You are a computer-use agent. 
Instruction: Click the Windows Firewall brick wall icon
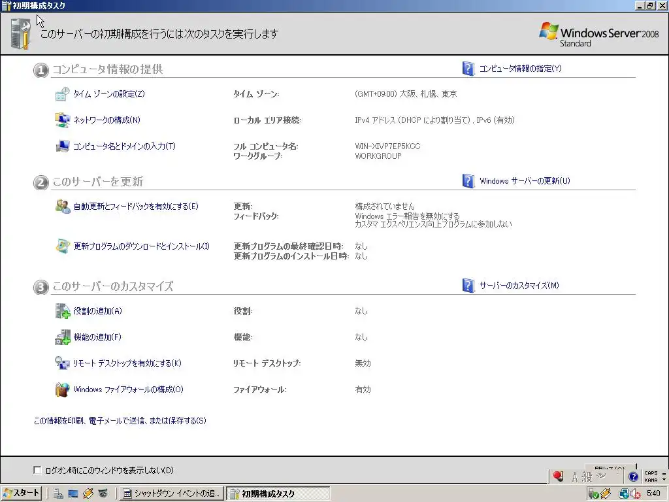[x=62, y=390]
